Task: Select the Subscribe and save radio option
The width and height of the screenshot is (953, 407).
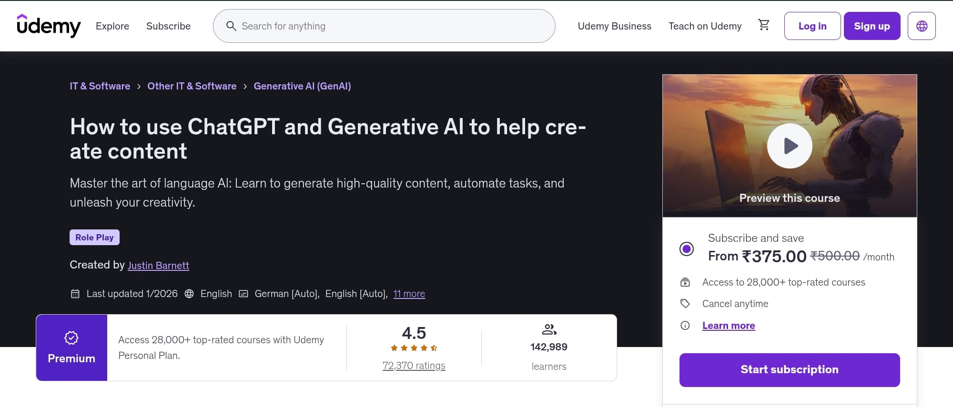Action: (687, 248)
